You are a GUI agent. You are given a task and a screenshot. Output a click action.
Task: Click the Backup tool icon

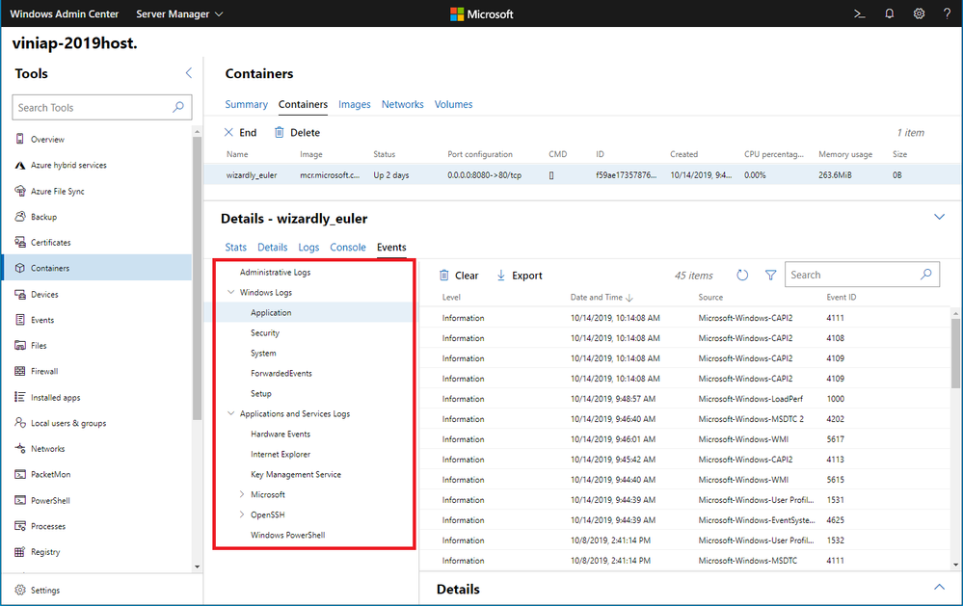[x=19, y=217]
